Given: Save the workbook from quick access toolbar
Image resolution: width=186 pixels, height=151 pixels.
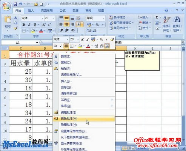Looking at the screenshot, I should click(x=15, y=4).
